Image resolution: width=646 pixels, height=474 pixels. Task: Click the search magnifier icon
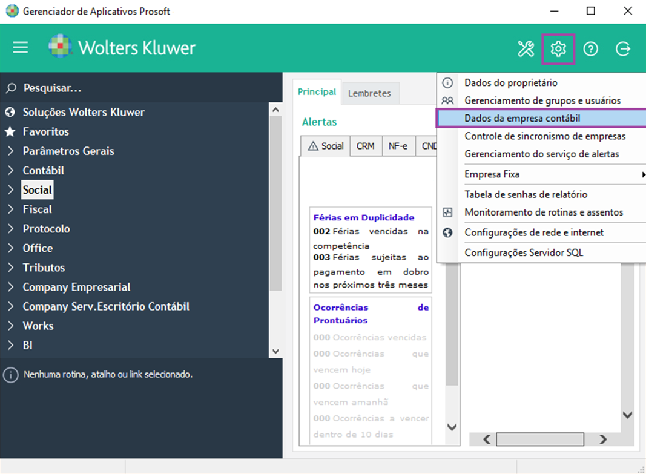tap(11, 88)
